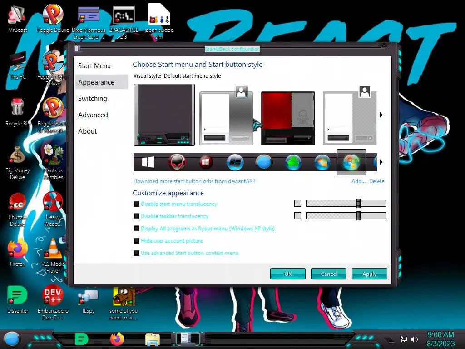Screen dimensions: 465x349
Task: Toggle Disable taskbar translucency checkbox
Action: click(x=136, y=216)
